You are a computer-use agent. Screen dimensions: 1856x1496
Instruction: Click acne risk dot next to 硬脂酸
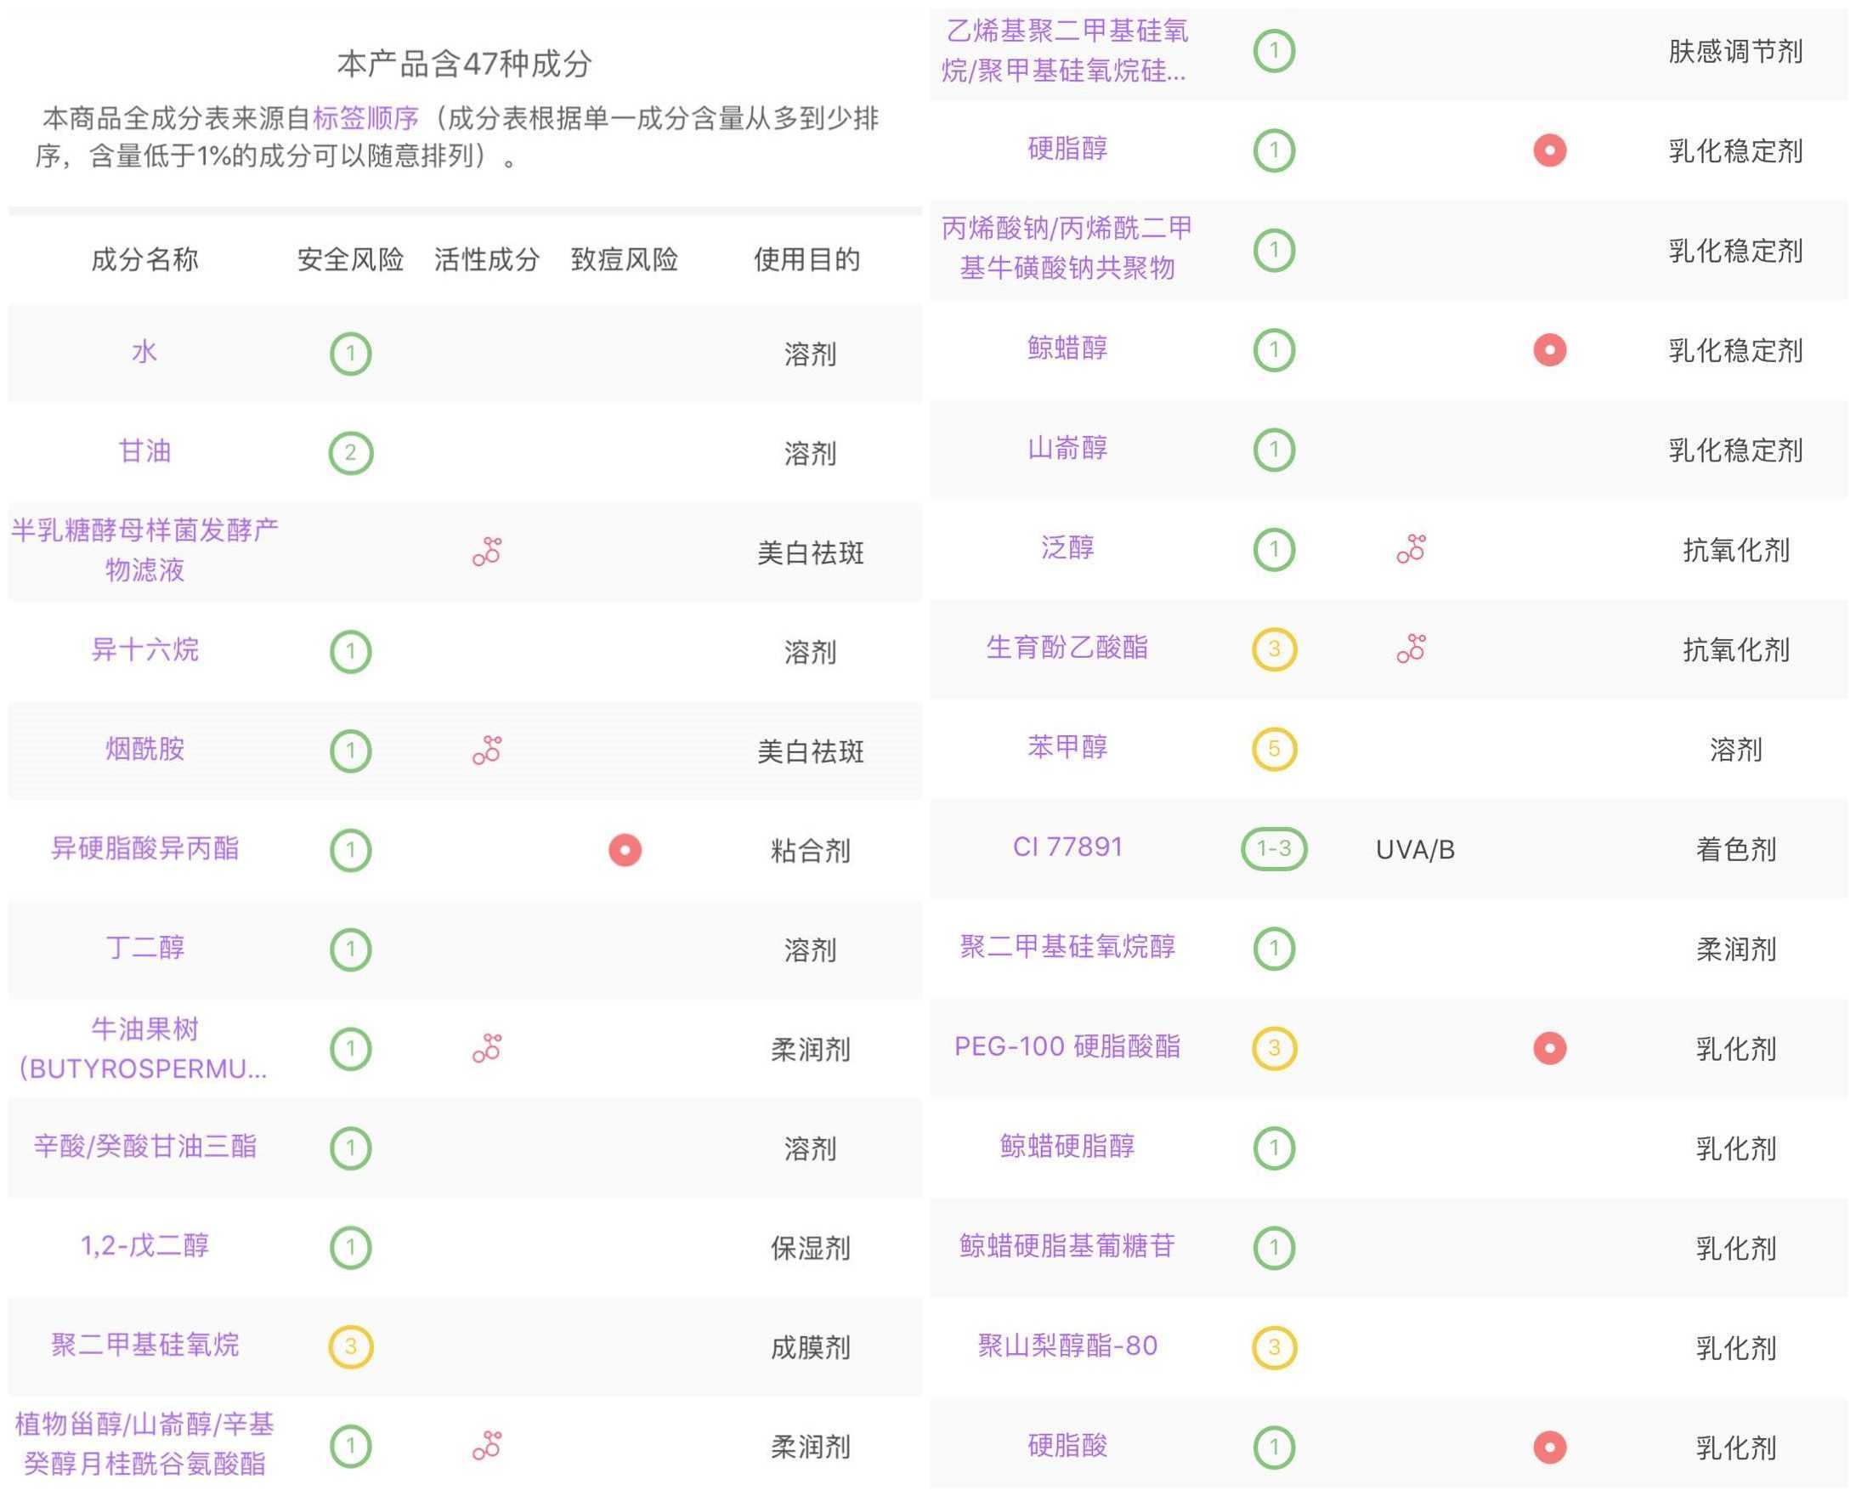click(x=1548, y=1446)
